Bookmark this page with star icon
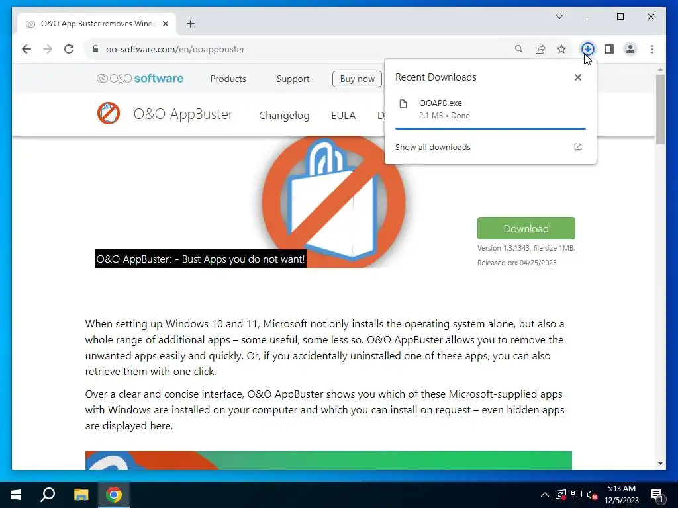 [x=561, y=49]
